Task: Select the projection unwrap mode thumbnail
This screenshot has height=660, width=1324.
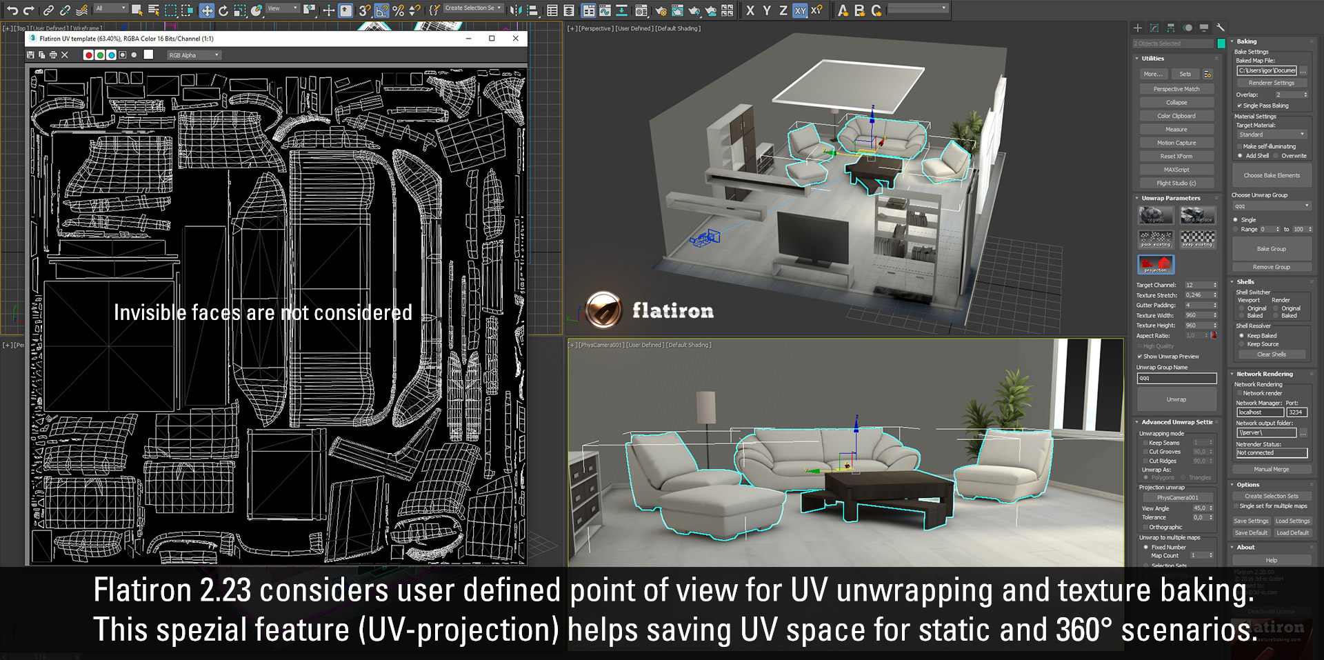Action: click(x=1156, y=264)
